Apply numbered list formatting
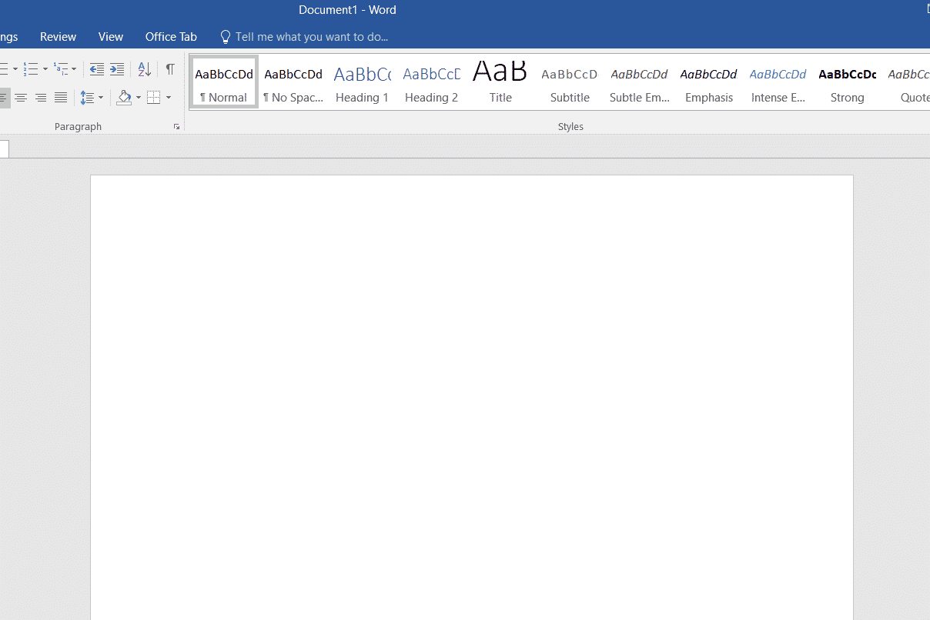 (30, 69)
